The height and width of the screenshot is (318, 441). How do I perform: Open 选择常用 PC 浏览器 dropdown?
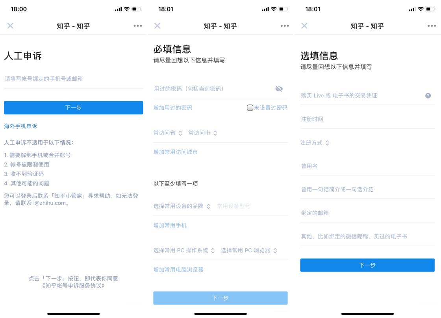coord(249,251)
